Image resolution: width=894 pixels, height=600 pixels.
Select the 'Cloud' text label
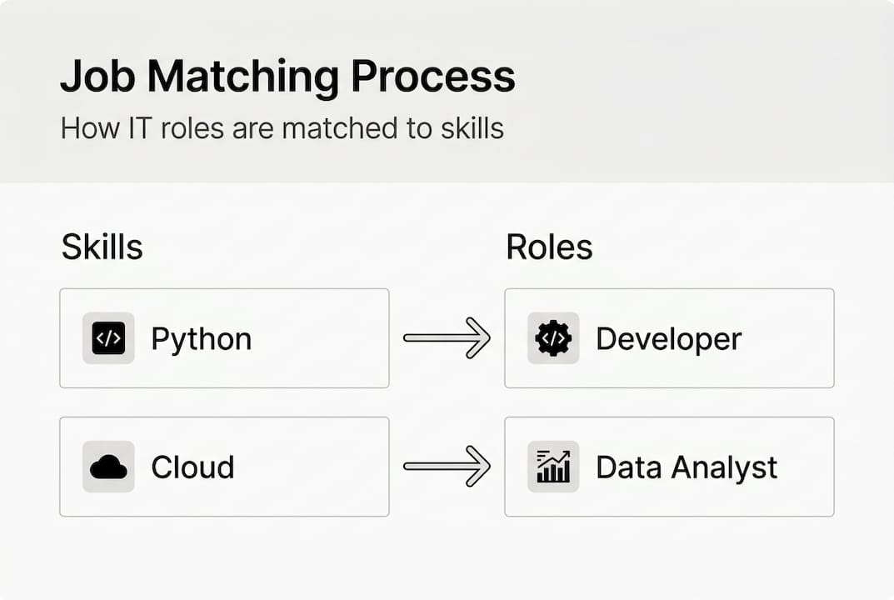point(192,467)
